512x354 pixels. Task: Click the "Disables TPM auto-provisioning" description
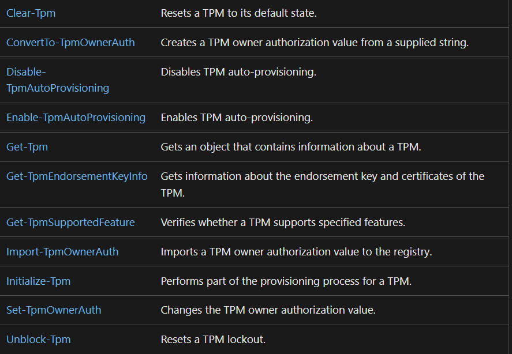[x=238, y=72]
